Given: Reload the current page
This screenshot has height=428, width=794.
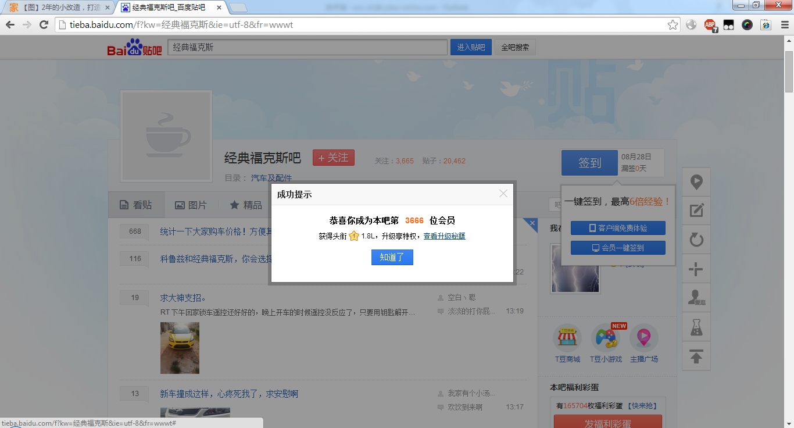Looking at the screenshot, I should [44, 24].
